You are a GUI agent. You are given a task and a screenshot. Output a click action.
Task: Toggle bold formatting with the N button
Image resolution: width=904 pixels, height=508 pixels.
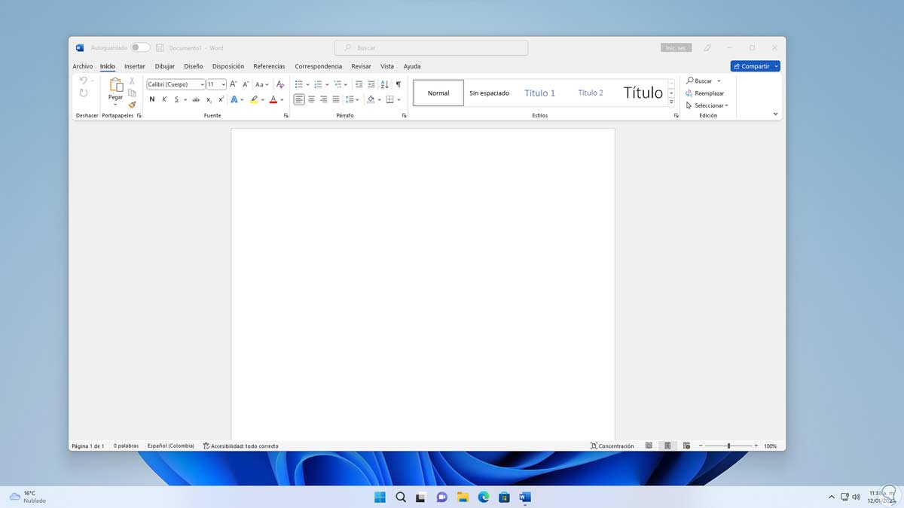(151, 99)
